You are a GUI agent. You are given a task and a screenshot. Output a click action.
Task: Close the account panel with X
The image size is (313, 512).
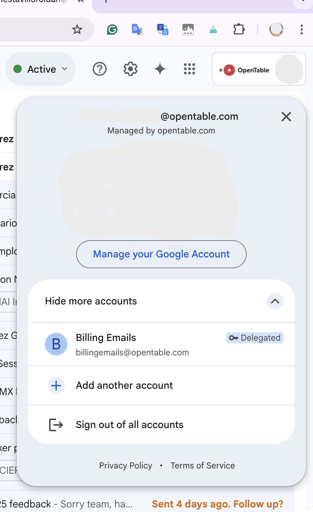pyautogui.click(x=286, y=117)
